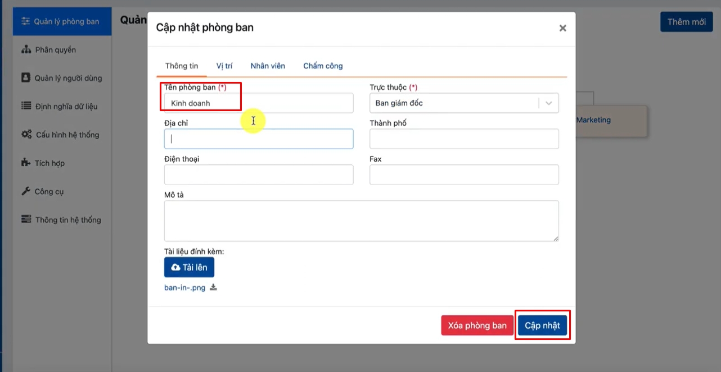The image size is (721, 372).
Task: Click the Tích hợp puzzle icon
Action: click(x=26, y=163)
